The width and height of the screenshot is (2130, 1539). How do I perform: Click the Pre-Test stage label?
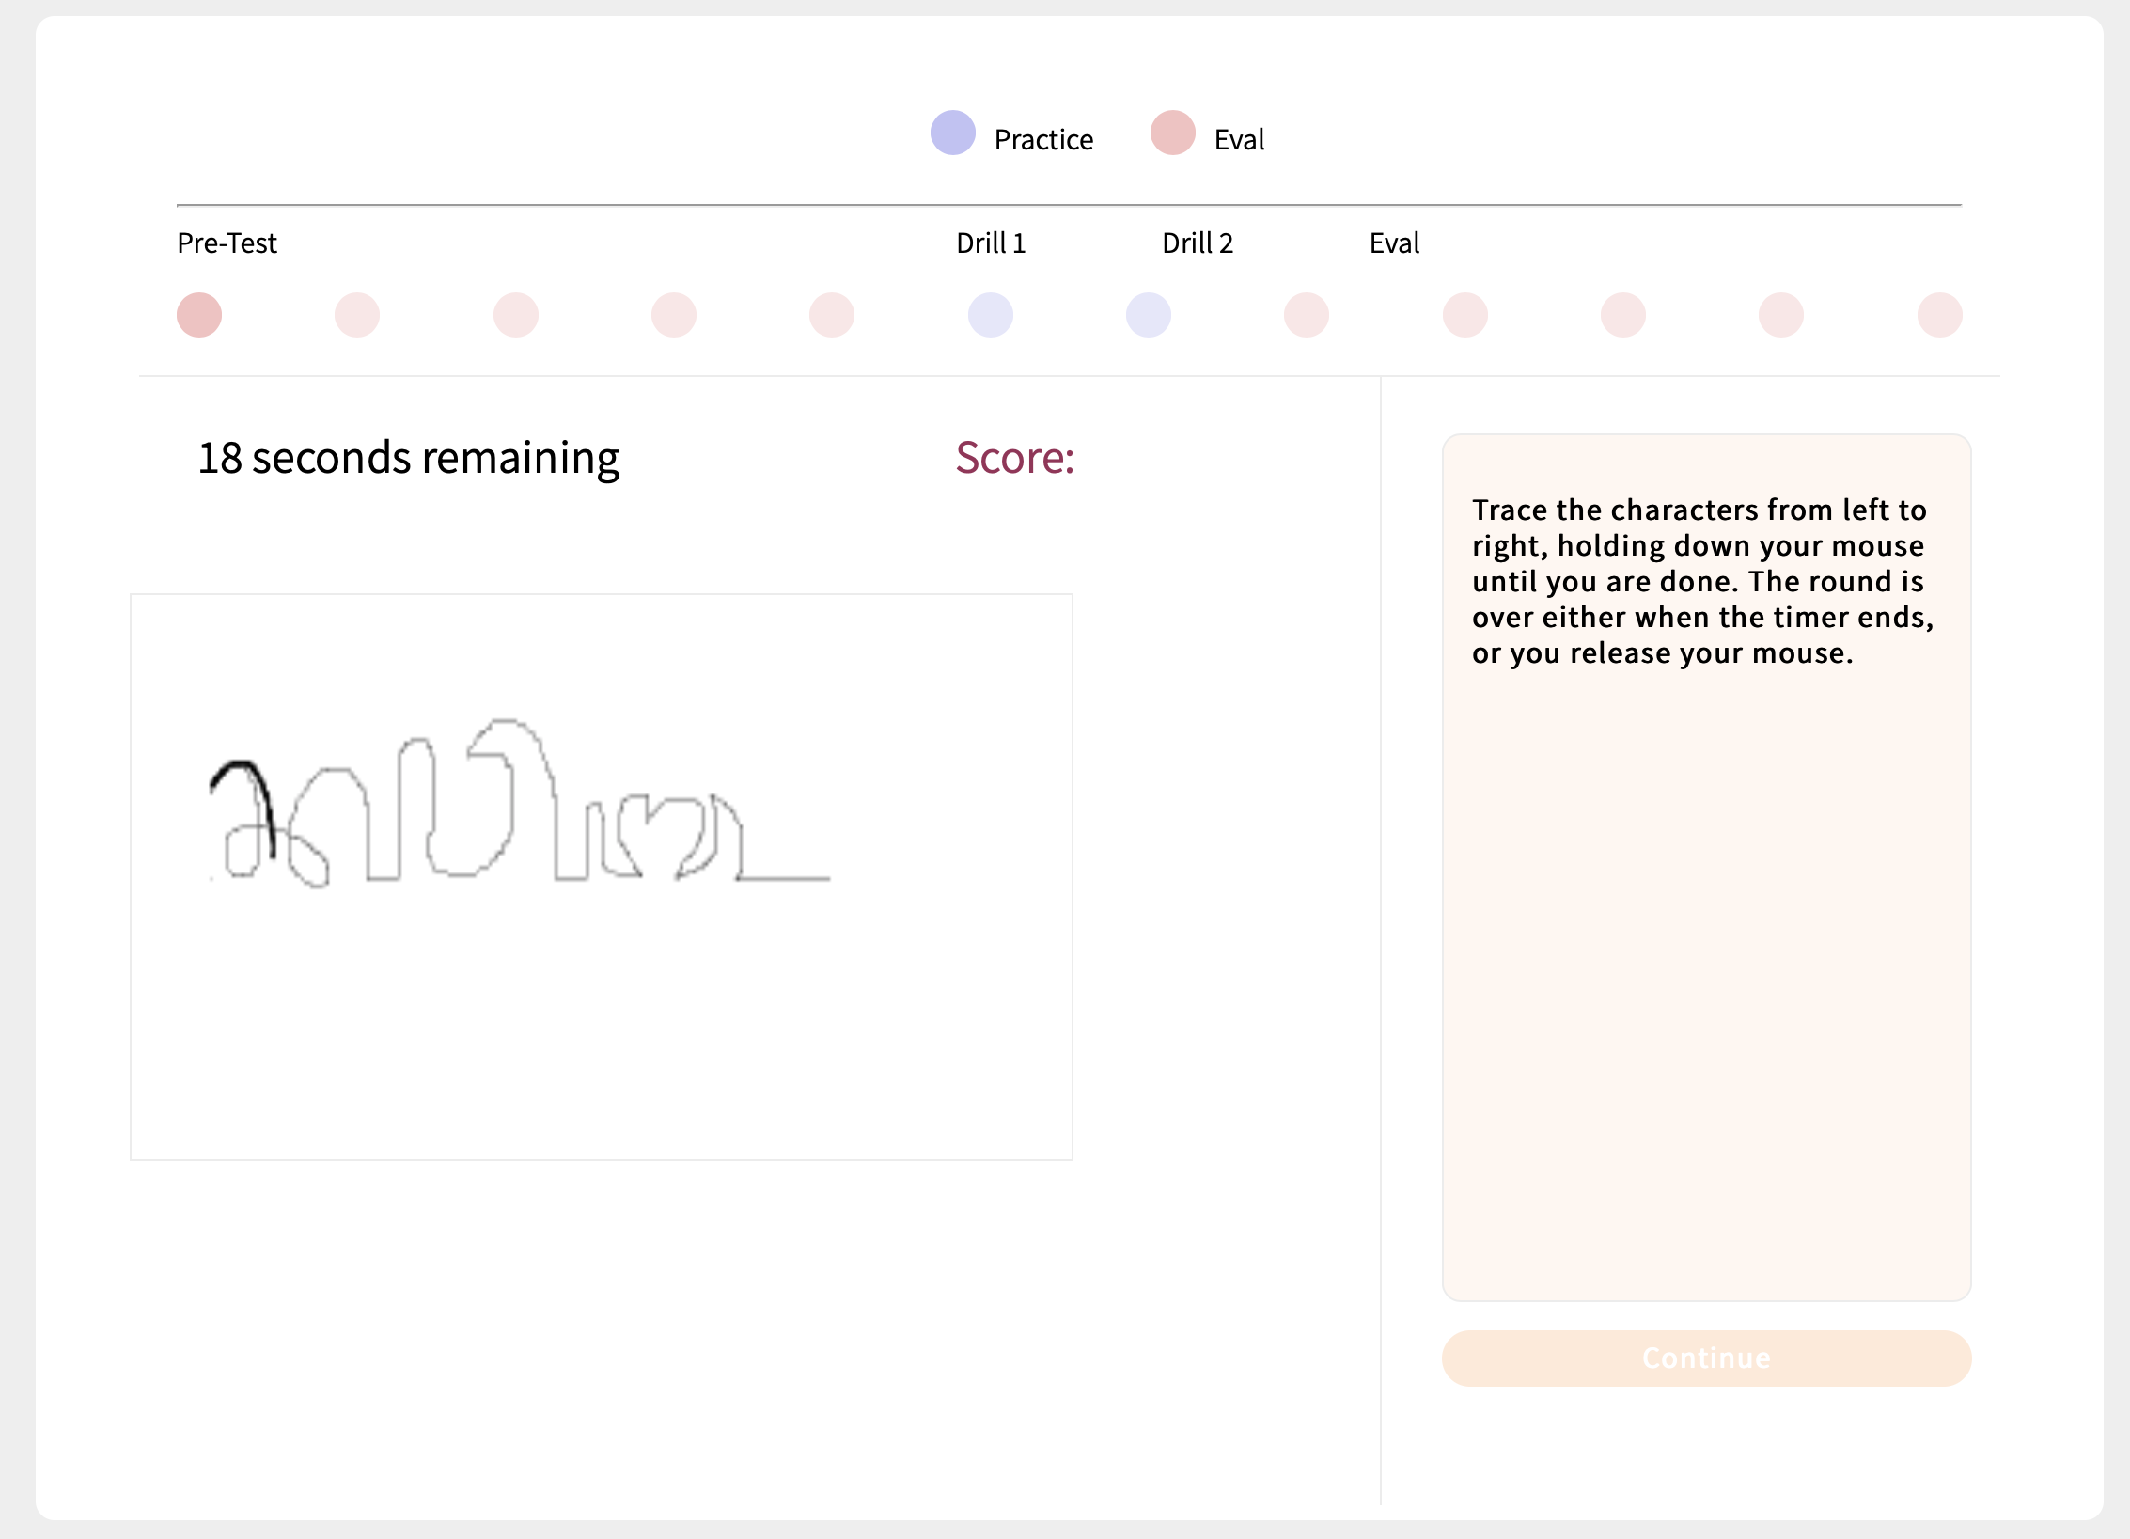click(x=227, y=243)
